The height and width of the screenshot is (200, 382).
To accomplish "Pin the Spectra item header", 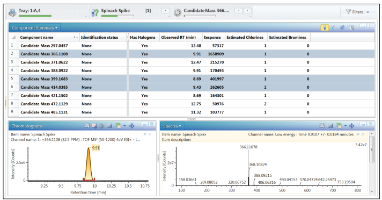I will click(x=358, y=134).
